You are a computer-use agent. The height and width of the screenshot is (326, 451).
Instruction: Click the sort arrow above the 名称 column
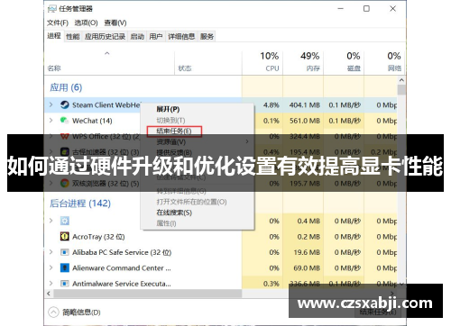pyautogui.click(x=107, y=53)
